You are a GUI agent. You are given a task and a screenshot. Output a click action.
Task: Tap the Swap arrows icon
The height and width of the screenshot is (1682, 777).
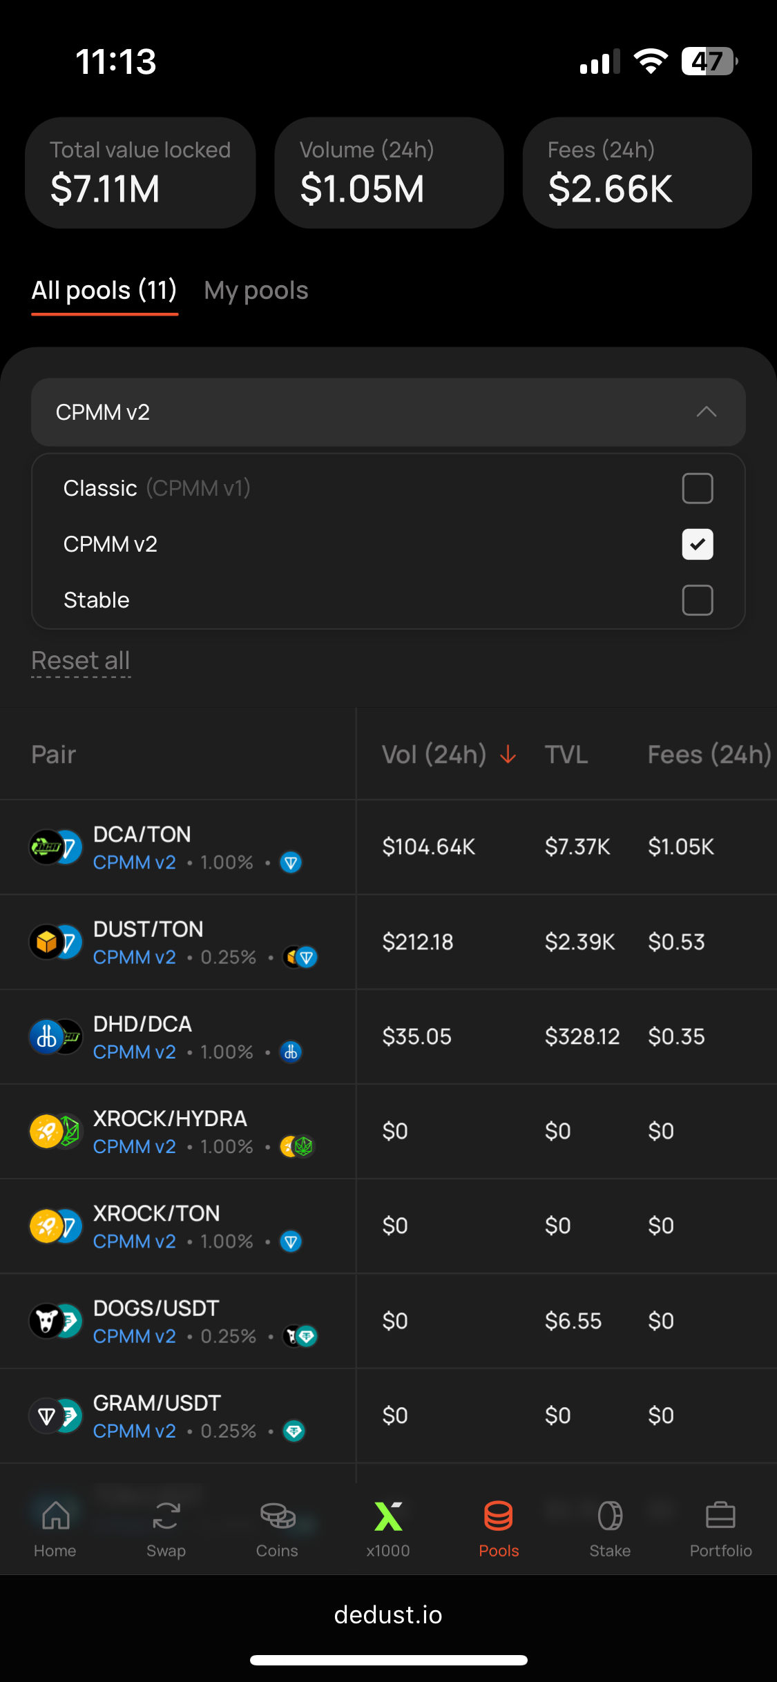pyautogui.click(x=166, y=1516)
